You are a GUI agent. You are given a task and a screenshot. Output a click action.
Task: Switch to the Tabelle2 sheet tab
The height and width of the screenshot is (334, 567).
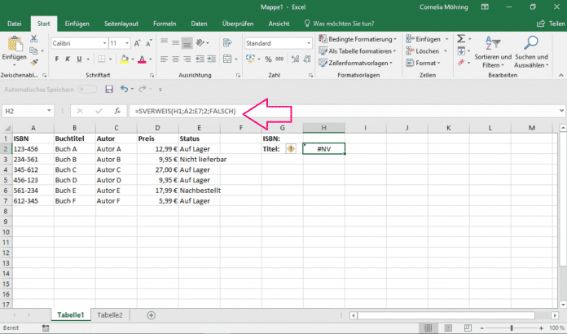(x=110, y=314)
